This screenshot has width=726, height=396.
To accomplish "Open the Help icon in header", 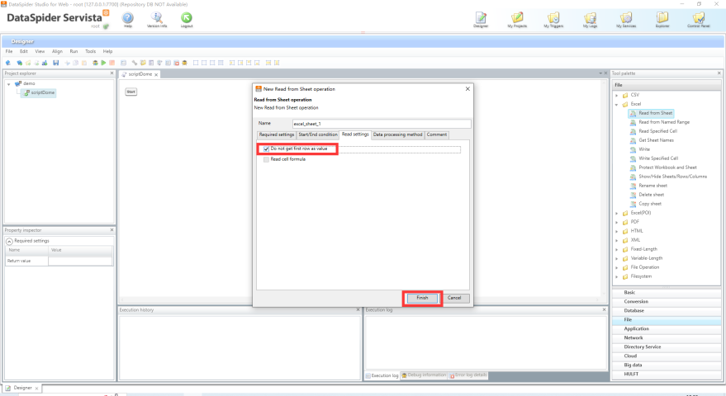I will (x=128, y=18).
